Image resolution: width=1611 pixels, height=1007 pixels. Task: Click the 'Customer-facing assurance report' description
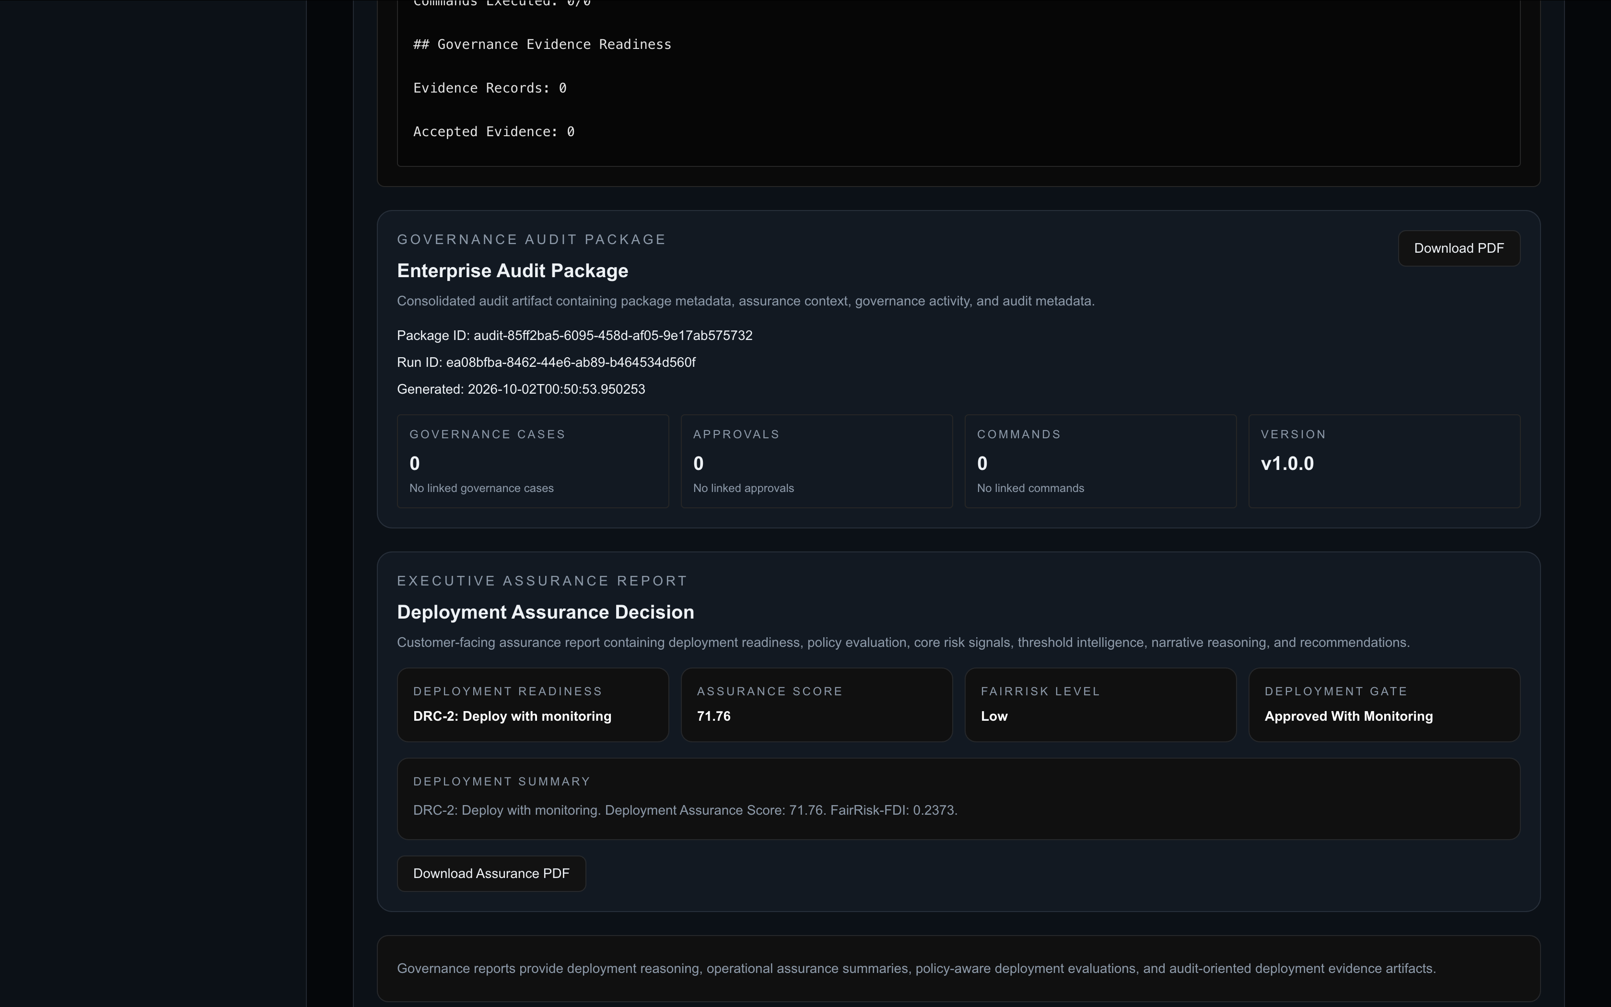coord(903,643)
